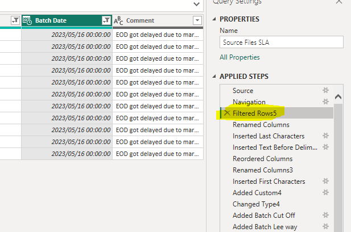Expand the formula bar chevron
Screen dimensions: 351x232
pos(196,4)
